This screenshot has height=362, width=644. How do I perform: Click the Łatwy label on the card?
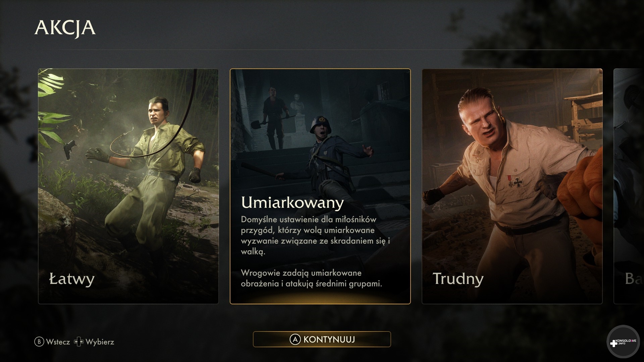72,279
